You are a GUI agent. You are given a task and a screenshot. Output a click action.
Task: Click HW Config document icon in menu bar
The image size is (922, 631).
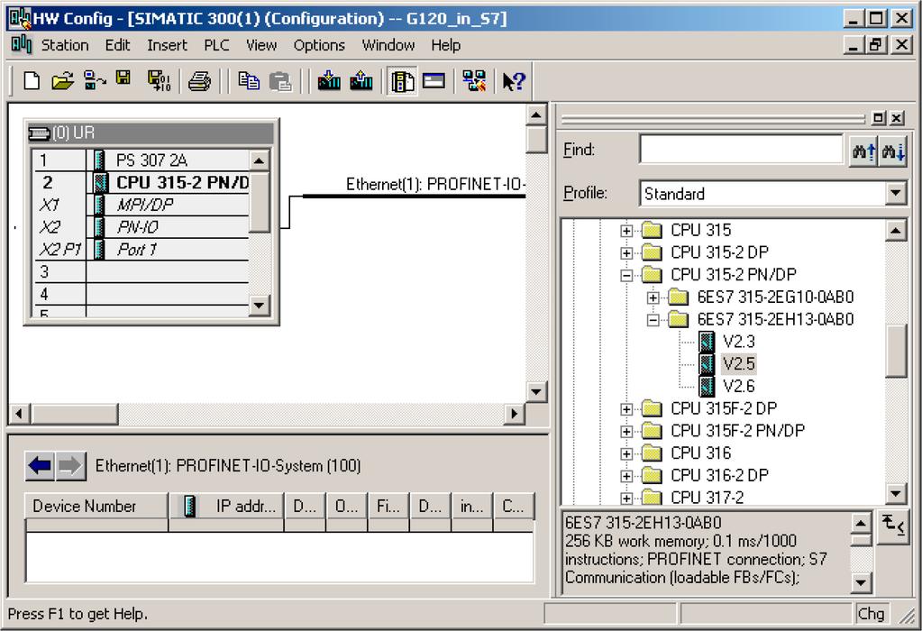pyautogui.click(x=21, y=45)
